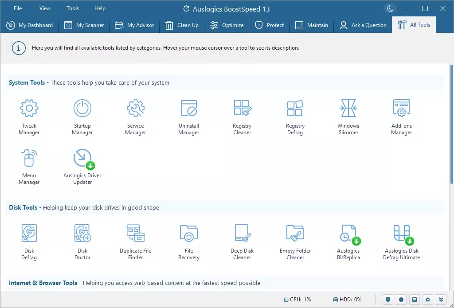This screenshot has width=454, height=308.
Task: Open the Uninstall Manager tool
Action: tap(189, 117)
